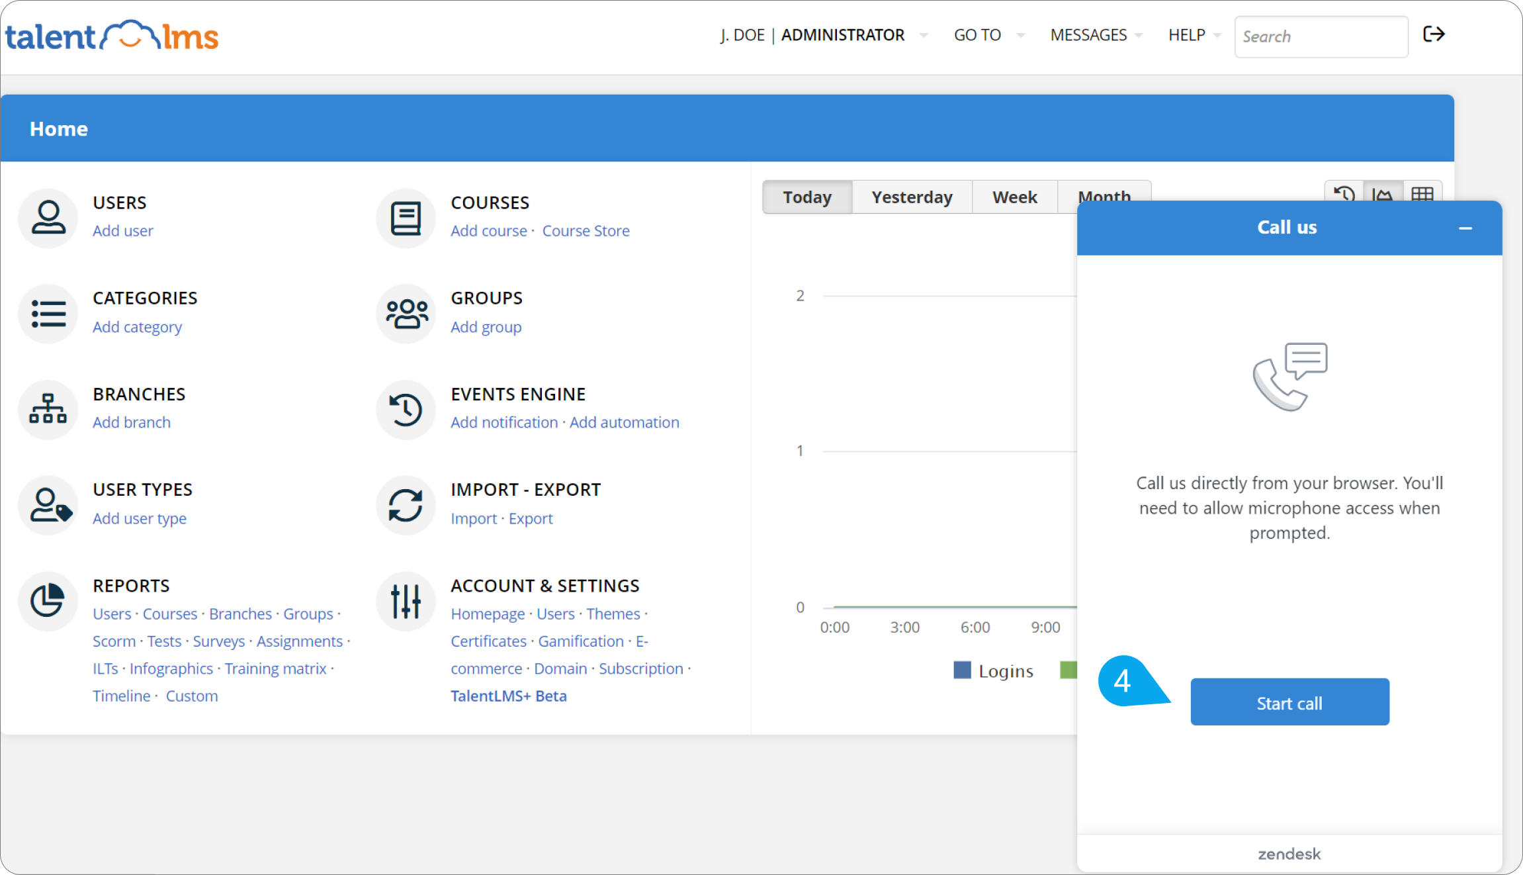Open the Timeline report link
This screenshot has height=875, width=1523.
[x=122, y=696]
